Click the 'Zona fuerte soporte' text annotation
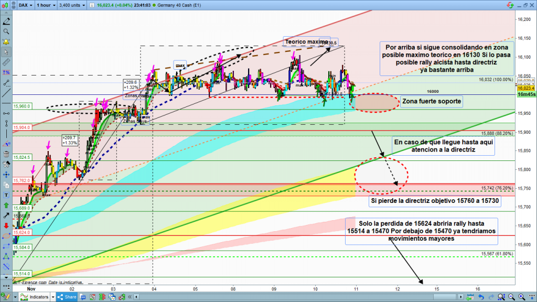 (x=431, y=101)
